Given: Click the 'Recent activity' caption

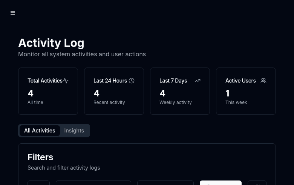Looking at the screenshot, I should pos(109,102).
